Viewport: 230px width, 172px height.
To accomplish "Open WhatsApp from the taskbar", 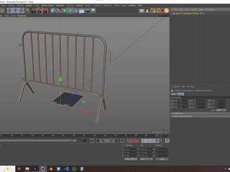I will click(x=74, y=169).
